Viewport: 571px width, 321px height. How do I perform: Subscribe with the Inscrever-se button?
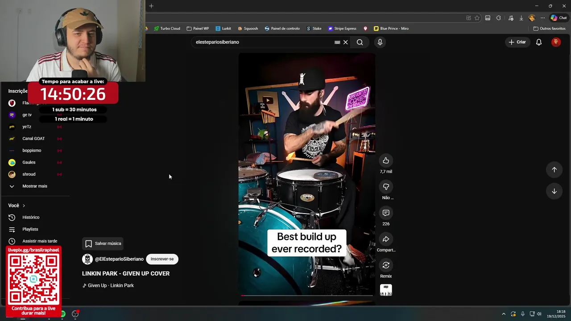click(x=162, y=259)
